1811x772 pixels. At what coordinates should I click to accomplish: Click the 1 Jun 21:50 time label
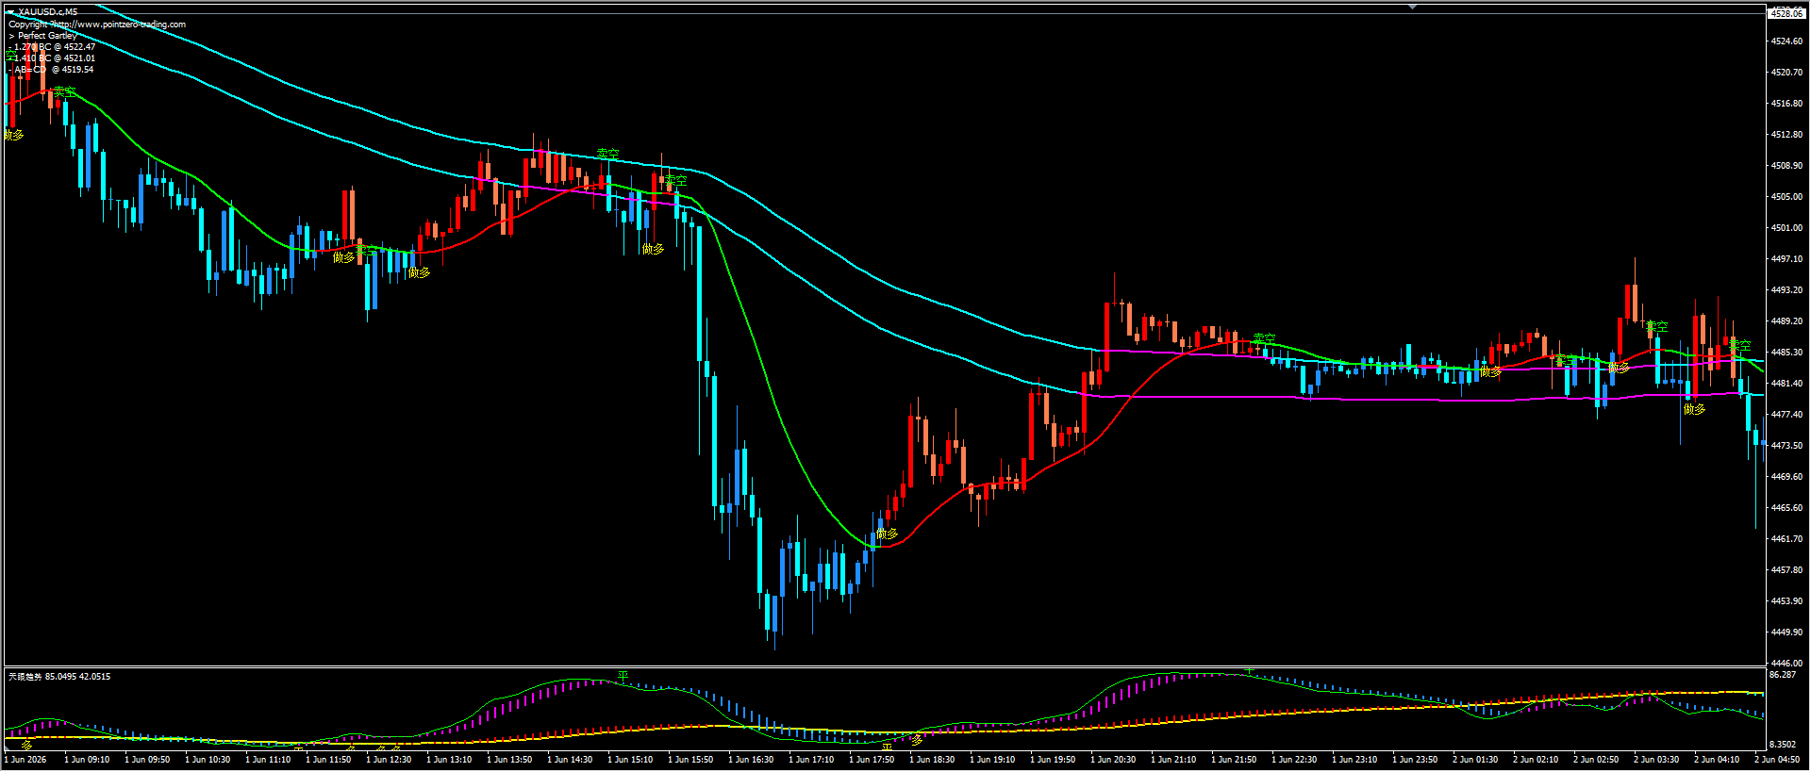coord(1234,760)
